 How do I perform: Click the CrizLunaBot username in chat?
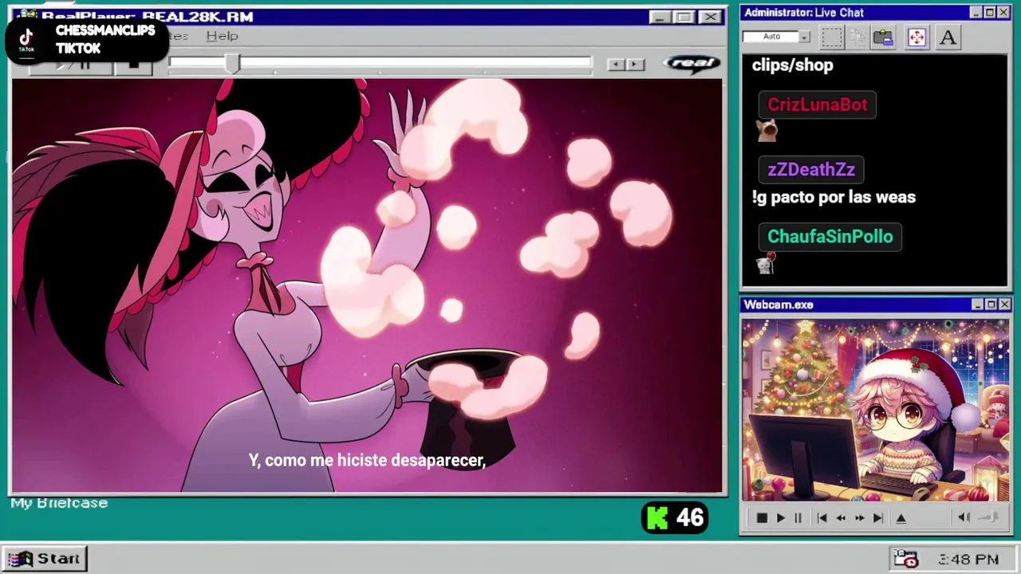pyautogui.click(x=817, y=104)
